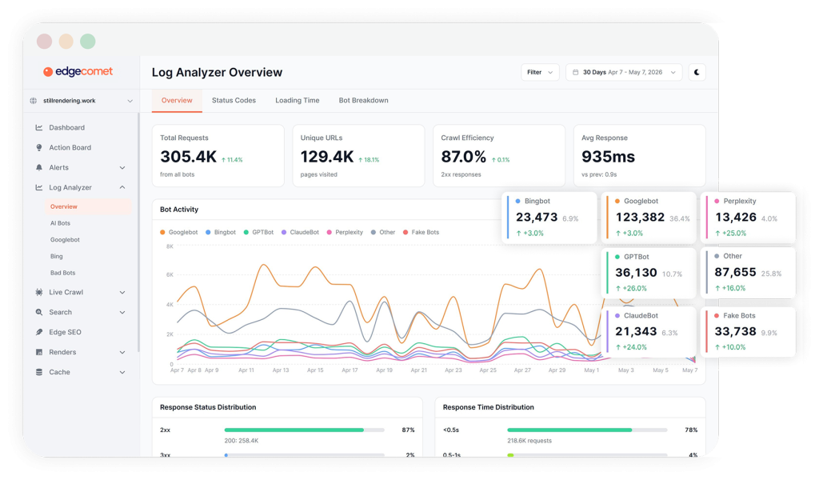
Task: Open Googlebot sidebar sub-item
Action: click(x=65, y=240)
